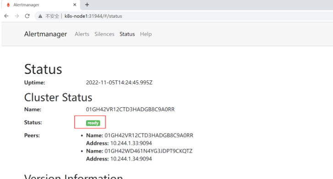Click the Cluster Status heading

[58, 97]
